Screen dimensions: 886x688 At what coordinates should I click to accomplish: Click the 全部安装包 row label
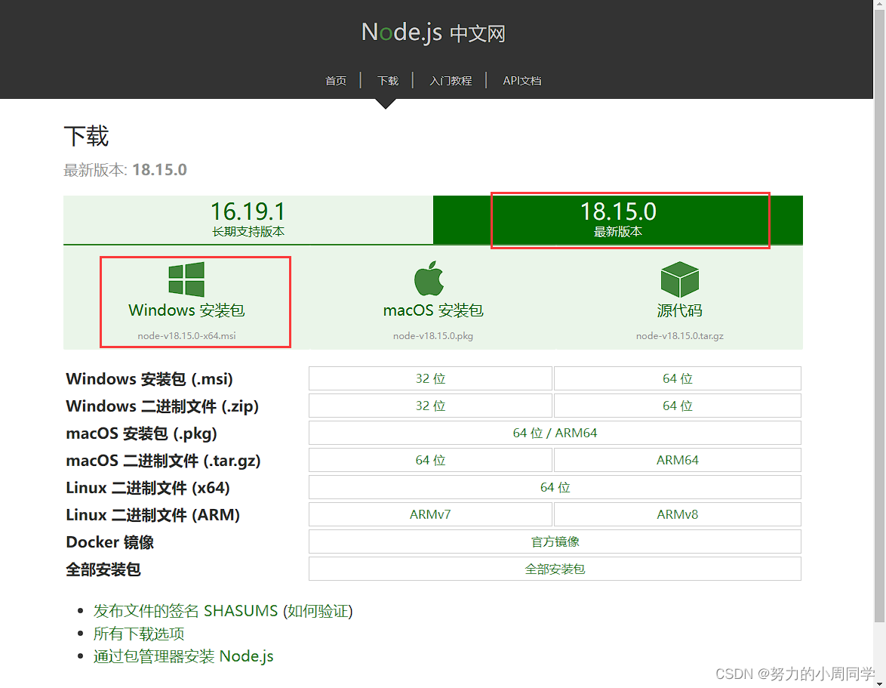click(x=103, y=569)
